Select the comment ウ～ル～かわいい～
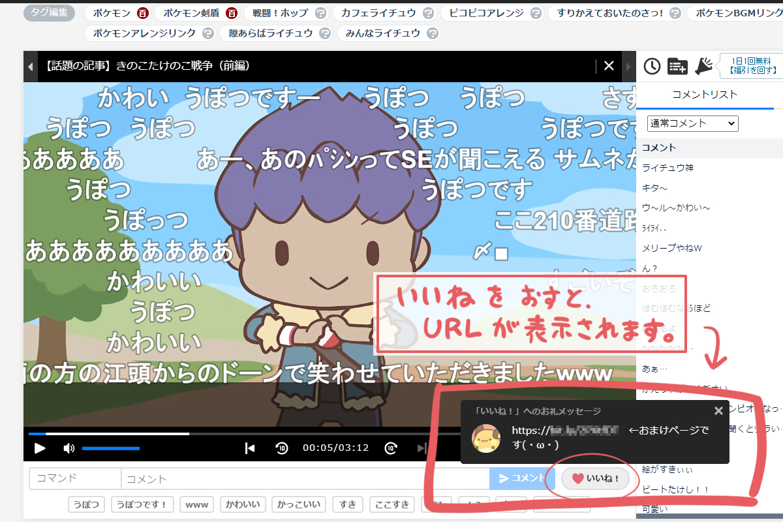783x522 pixels. [x=676, y=207]
